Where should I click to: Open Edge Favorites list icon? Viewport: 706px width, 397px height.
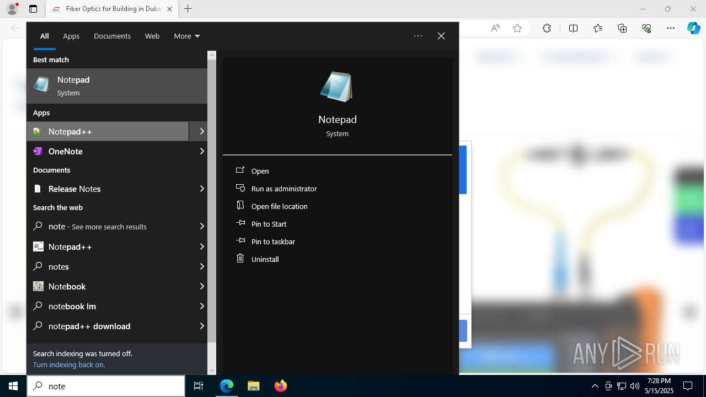click(598, 28)
